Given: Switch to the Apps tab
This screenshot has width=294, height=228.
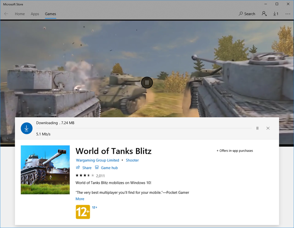Looking at the screenshot, I should coord(35,14).
